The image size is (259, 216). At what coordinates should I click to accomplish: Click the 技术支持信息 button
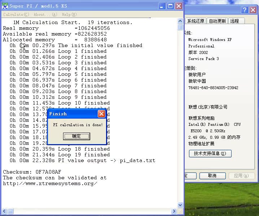[210, 153]
